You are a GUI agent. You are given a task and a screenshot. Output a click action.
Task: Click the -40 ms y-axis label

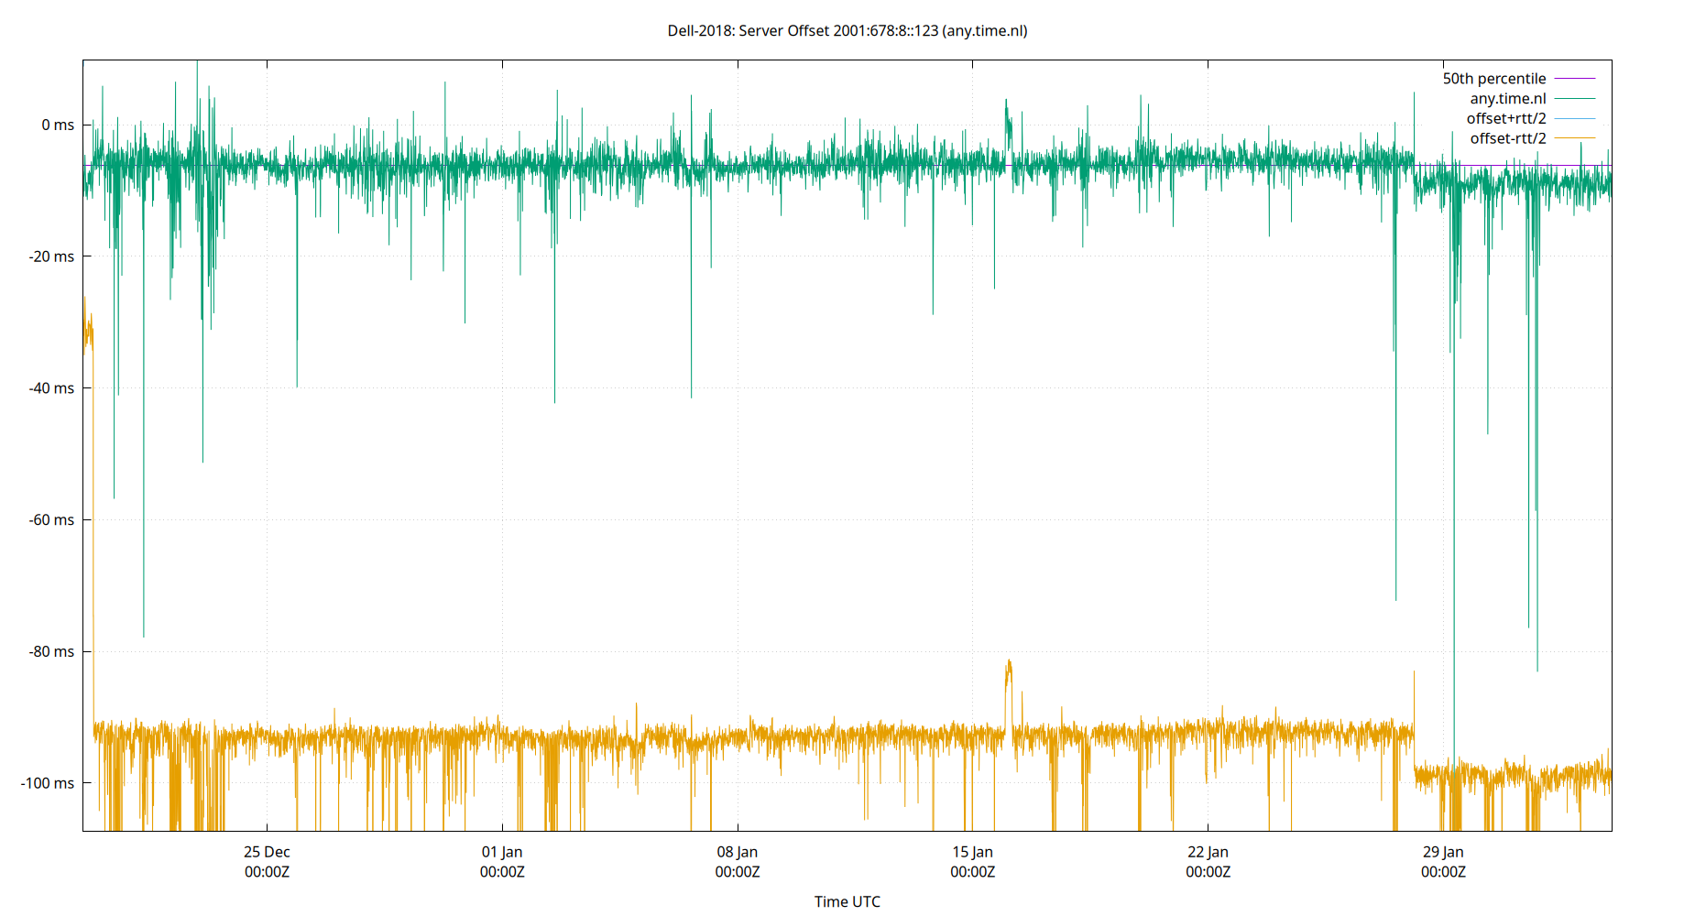click(50, 387)
